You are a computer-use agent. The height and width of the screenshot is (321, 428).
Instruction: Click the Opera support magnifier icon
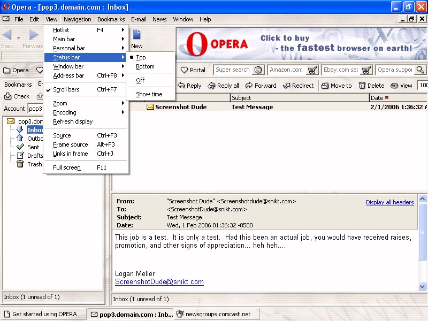(x=421, y=70)
